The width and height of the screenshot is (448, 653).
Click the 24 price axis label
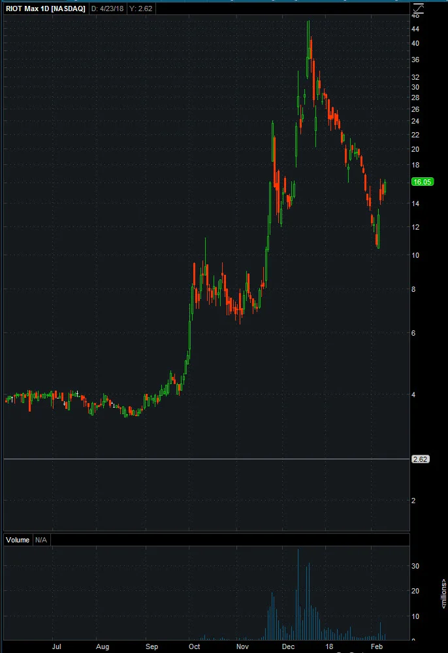415,122
